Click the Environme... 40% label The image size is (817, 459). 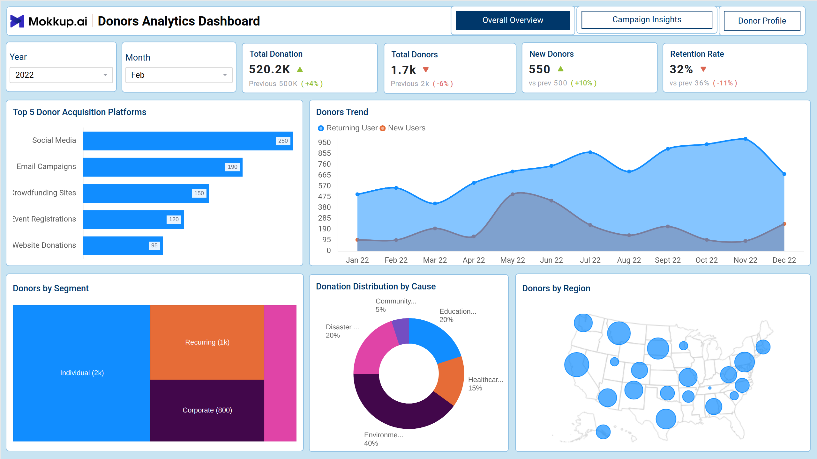click(x=384, y=439)
